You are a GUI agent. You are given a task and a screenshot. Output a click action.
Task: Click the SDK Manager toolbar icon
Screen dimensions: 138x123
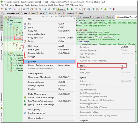[x=101, y=9]
